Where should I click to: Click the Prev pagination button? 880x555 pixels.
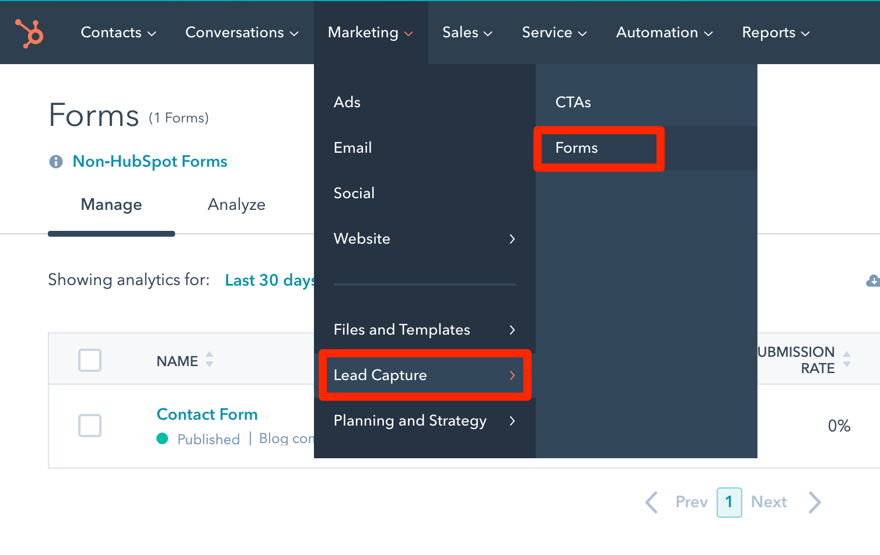[x=692, y=502]
